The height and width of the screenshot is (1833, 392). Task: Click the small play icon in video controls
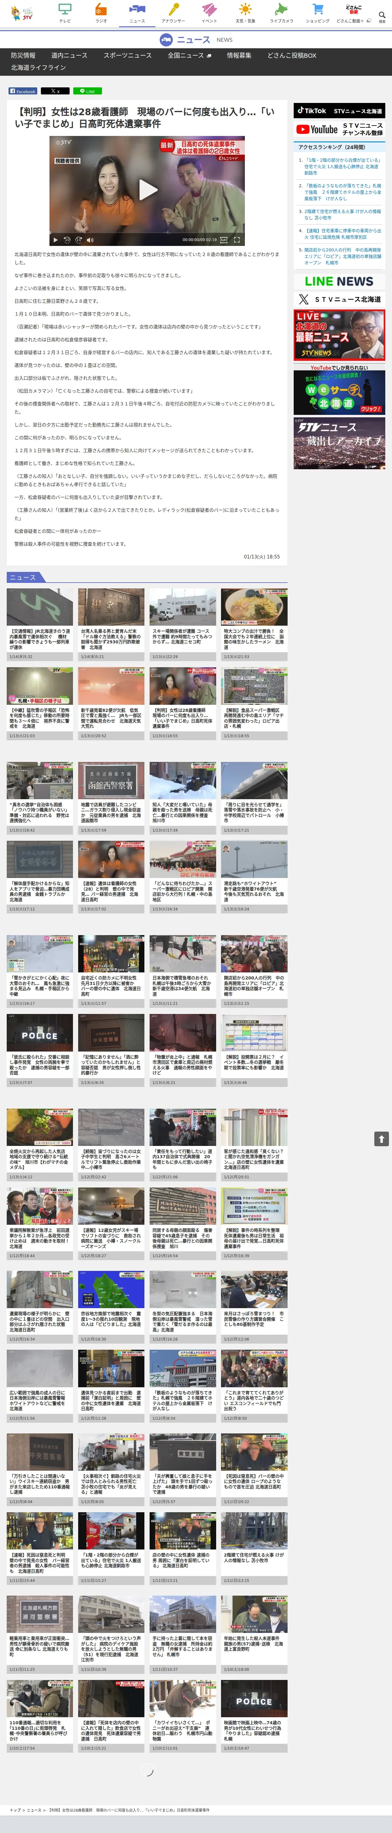56,240
